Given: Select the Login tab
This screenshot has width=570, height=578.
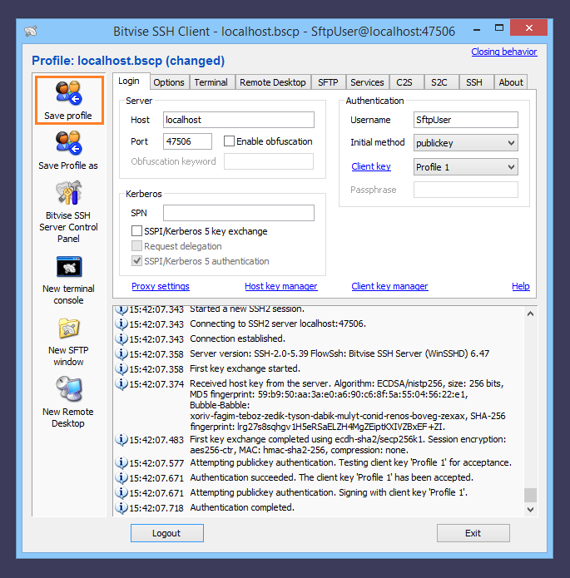Looking at the screenshot, I should click(x=129, y=82).
